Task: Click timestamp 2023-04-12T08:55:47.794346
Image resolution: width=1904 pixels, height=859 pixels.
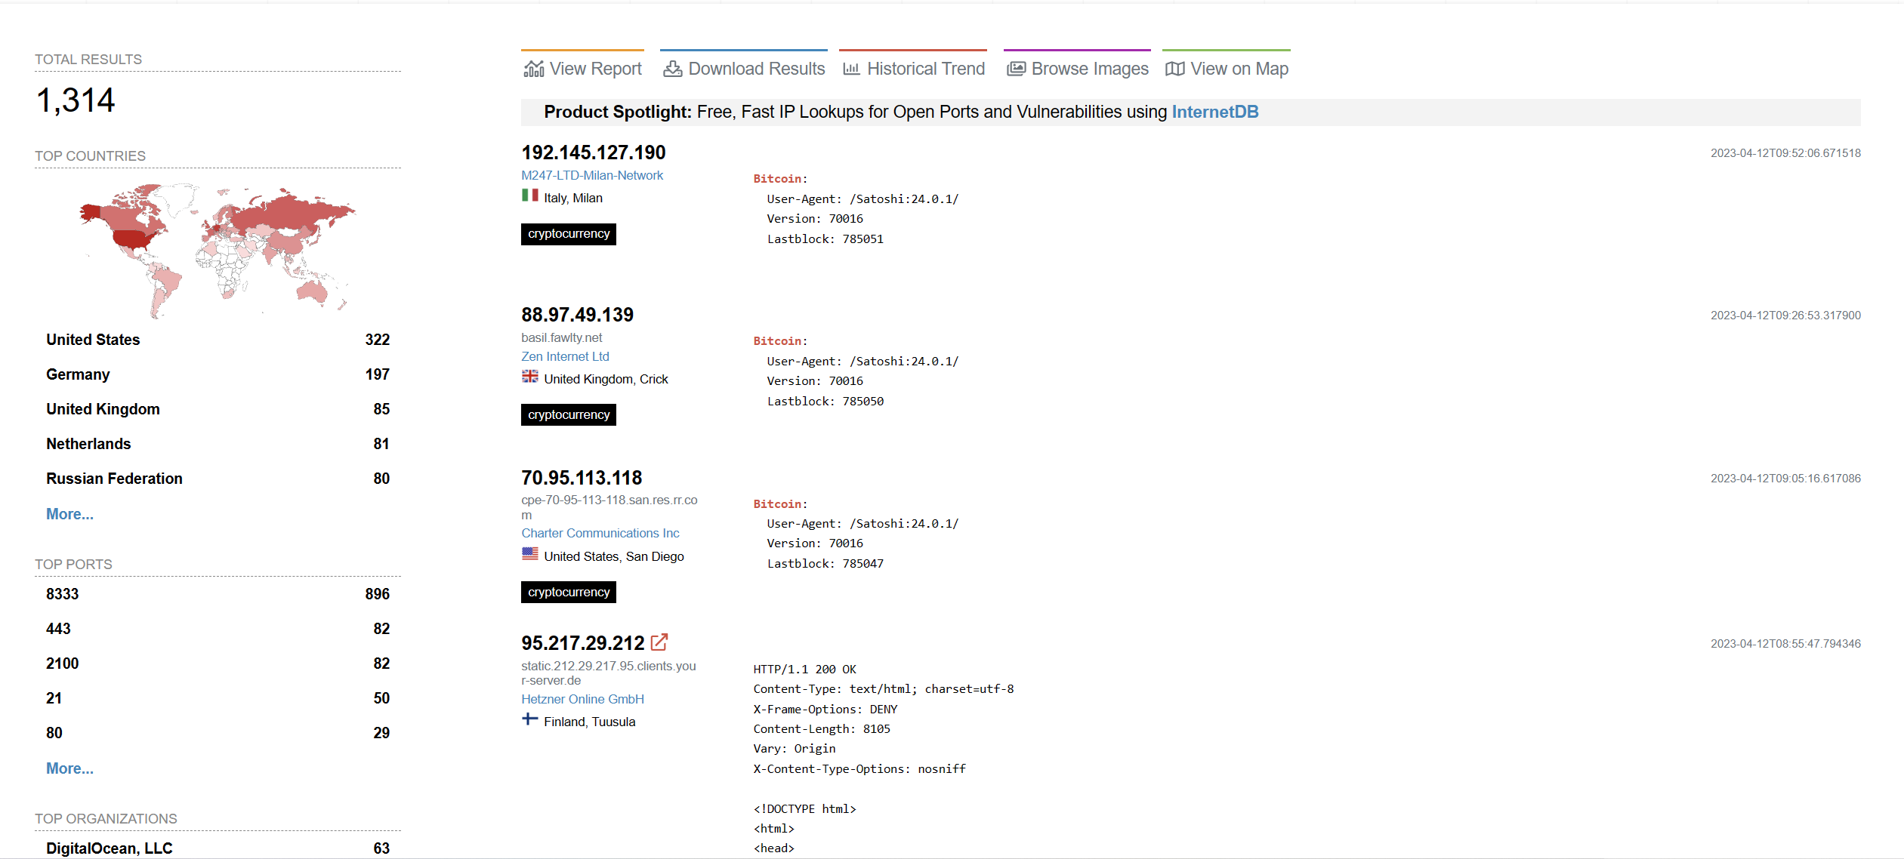Action: coord(1785,644)
